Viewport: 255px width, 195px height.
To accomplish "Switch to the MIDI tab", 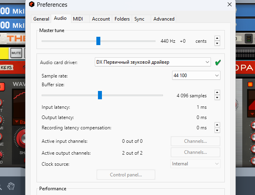I will click(x=78, y=19).
